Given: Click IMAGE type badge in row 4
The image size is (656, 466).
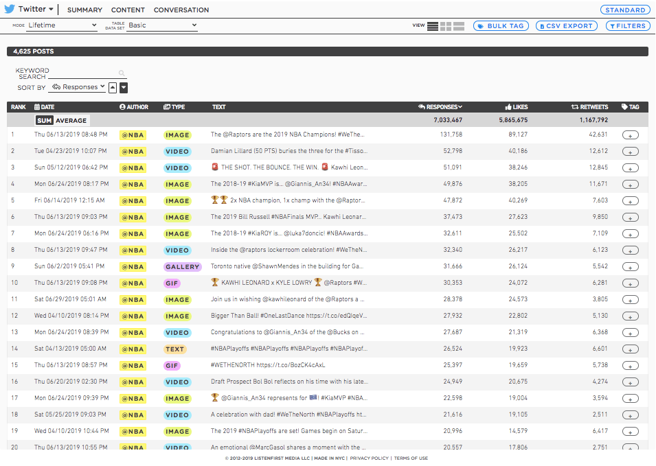Looking at the screenshot, I should click(x=177, y=185).
